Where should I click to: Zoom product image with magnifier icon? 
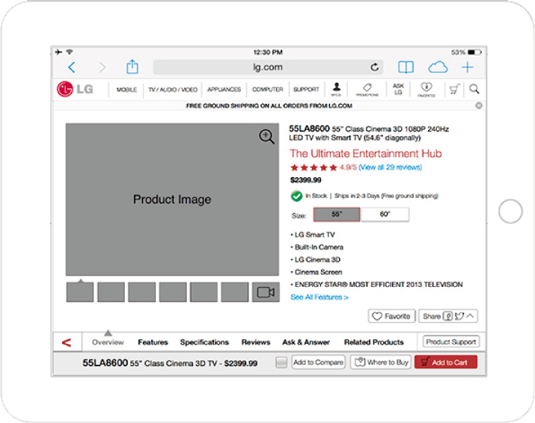pos(267,136)
